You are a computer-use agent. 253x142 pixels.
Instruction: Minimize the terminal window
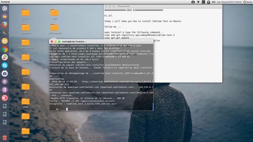coord(55,41)
